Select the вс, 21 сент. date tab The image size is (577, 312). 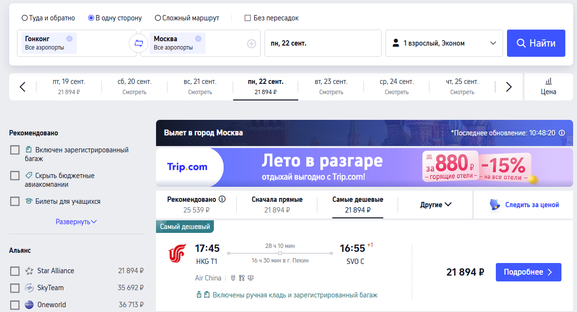click(x=200, y=87)
